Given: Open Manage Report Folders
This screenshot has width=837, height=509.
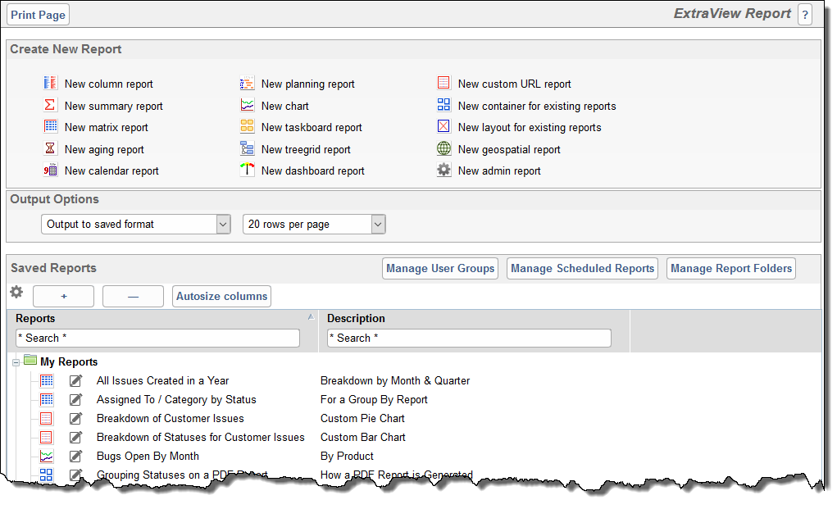Looking at the screenshot, I should point(731,268).
